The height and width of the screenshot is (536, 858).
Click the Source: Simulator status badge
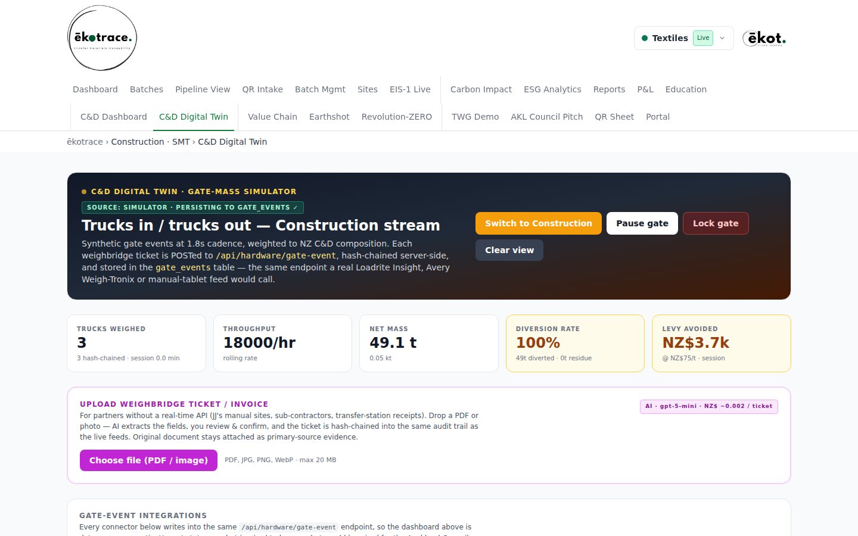click(x=192, y=207)
